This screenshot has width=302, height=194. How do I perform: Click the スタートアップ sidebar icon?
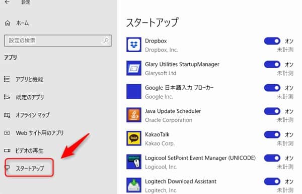(7, 168)
